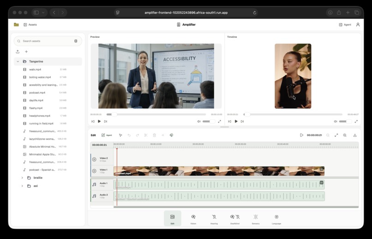Select flashy.mp4 asset
The height and width of the screenshot is (239, 372).
45,108
